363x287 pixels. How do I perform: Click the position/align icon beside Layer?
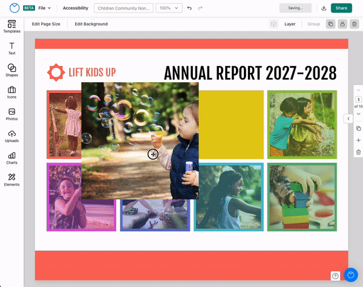[273, 24]
